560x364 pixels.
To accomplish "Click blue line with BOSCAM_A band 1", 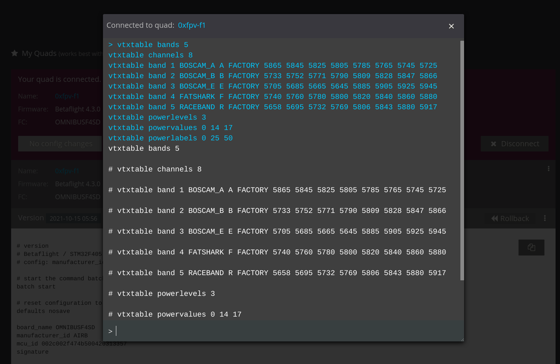I will pyautogui.click(x=273, y=66).
